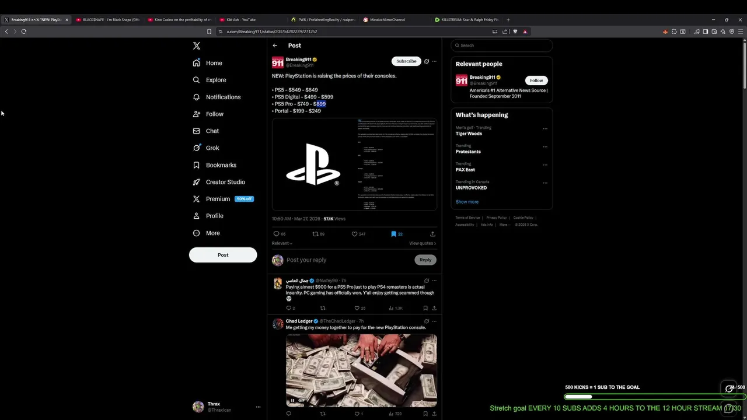This screenshot has width=747, height=420.
Task: Toggle the bookmark on Breaking911 post
Action: point(397,234)
